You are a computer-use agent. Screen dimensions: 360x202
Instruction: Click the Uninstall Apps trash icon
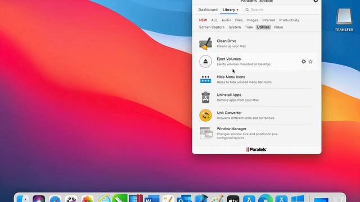(x=205, y=97)
